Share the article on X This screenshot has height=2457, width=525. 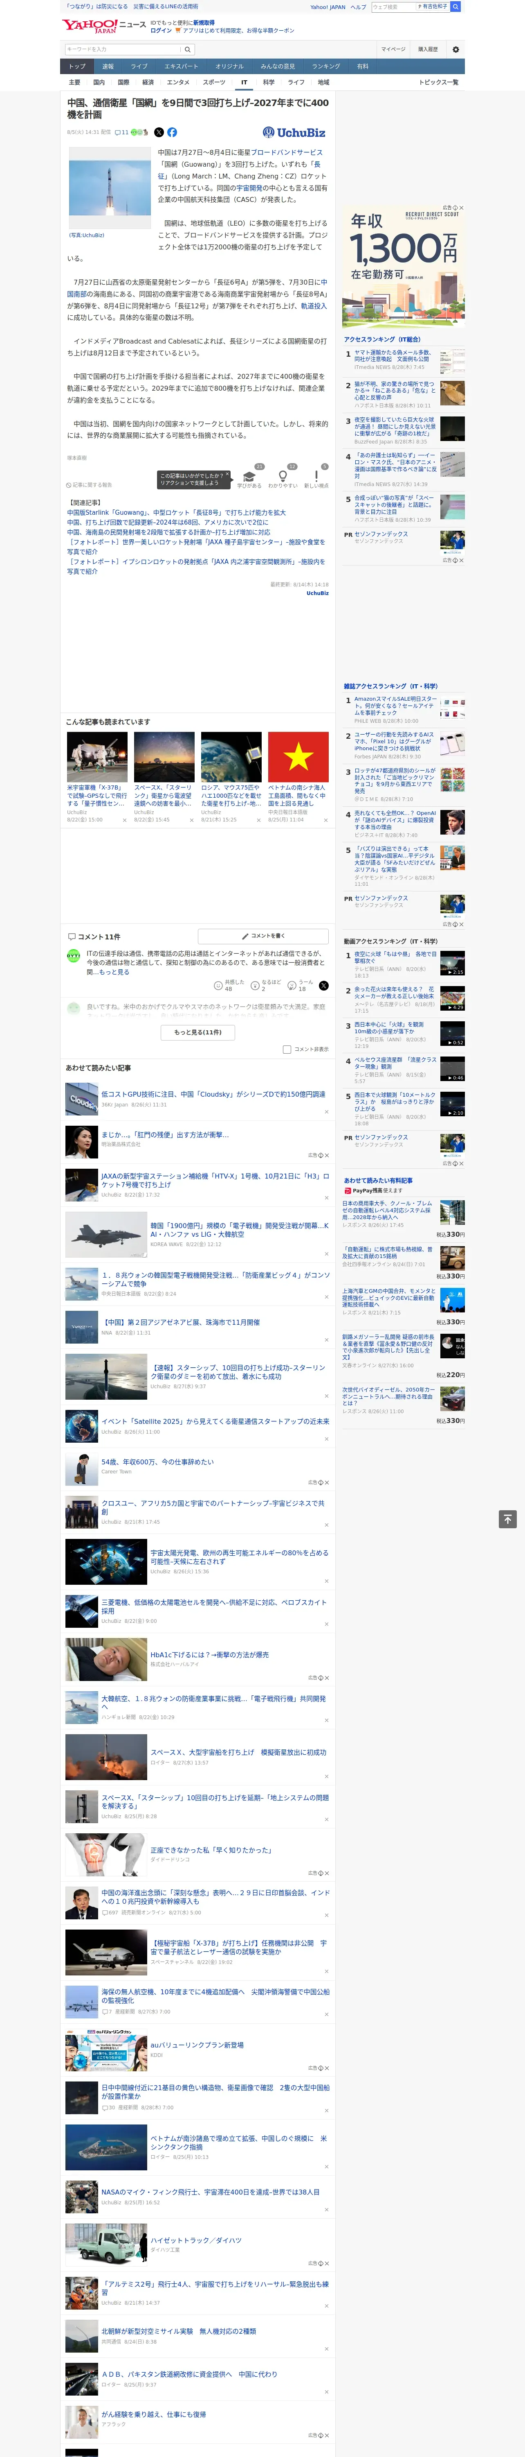click(x=158, y=133)
